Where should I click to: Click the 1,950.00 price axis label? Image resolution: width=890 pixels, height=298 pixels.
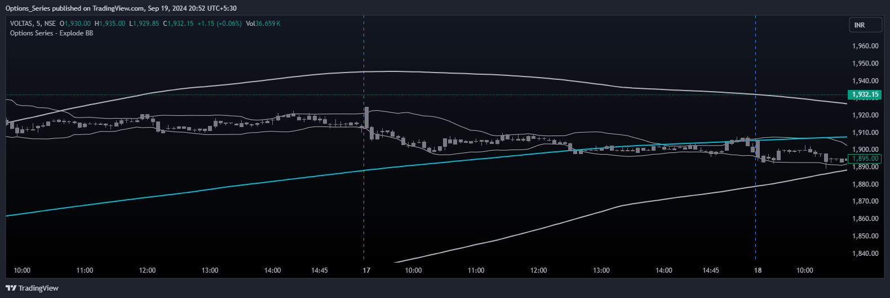[x=866, y=64]
